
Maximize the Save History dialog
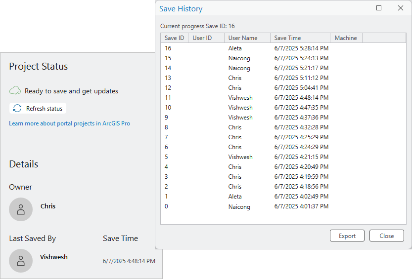[x=379, y=8]
